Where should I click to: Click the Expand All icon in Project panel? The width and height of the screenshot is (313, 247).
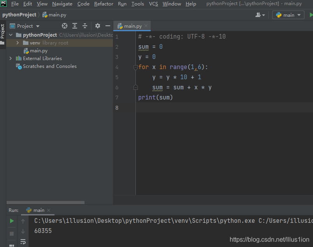click(x=75, y=26)
